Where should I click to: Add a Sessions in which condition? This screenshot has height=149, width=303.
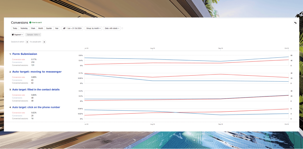click(x=27, y=42)
